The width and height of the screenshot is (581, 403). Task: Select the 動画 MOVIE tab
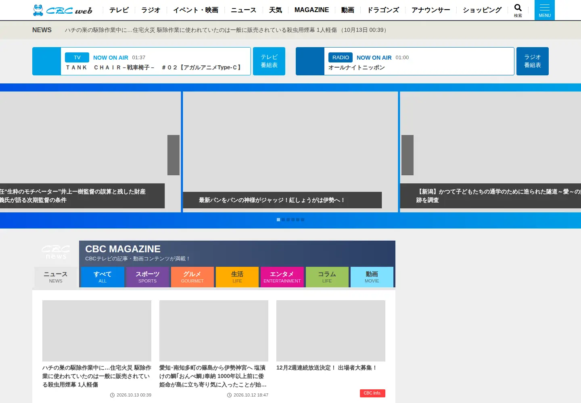[372, 277]
